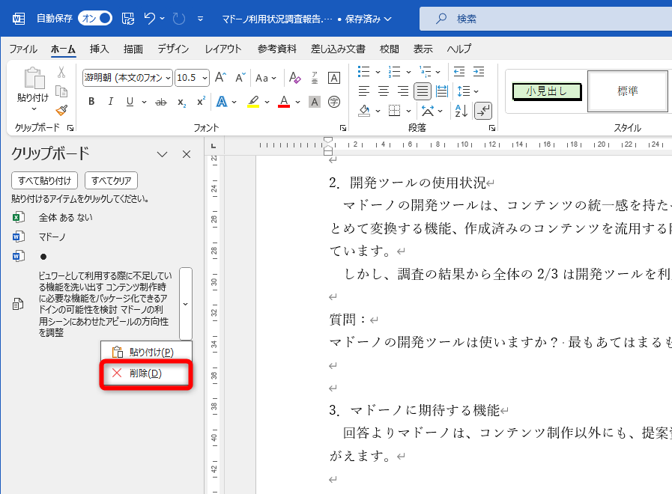Toggle justified alignment in Paragraph group

(422, 91)
